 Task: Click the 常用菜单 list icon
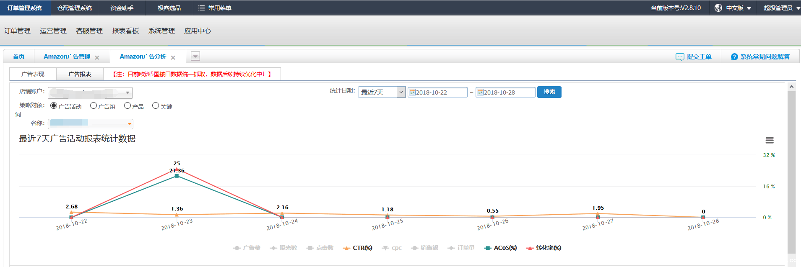(201, 8)
